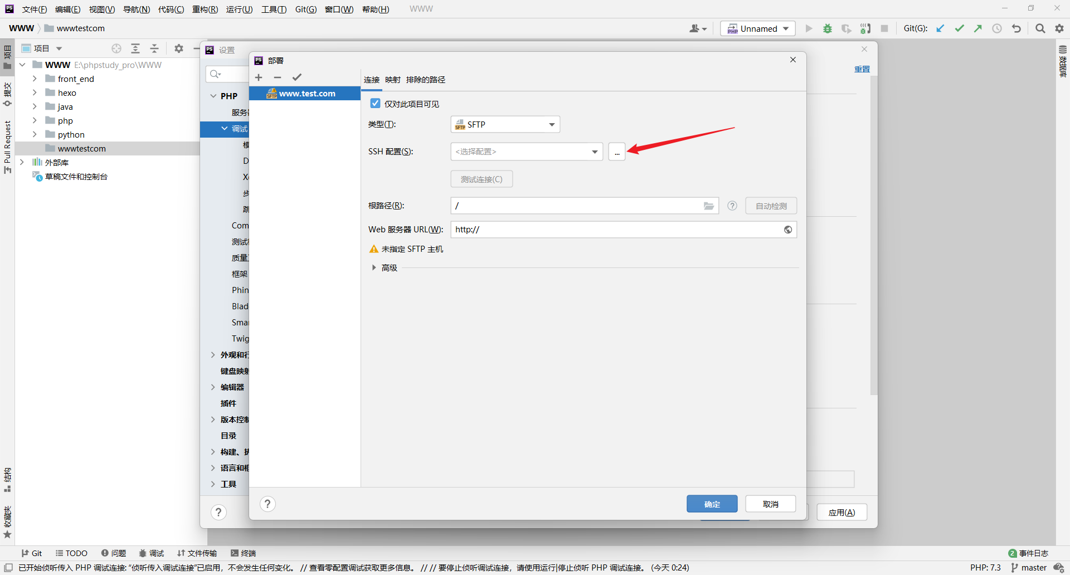Expand hexo folder in project tree

pos(35,92)
